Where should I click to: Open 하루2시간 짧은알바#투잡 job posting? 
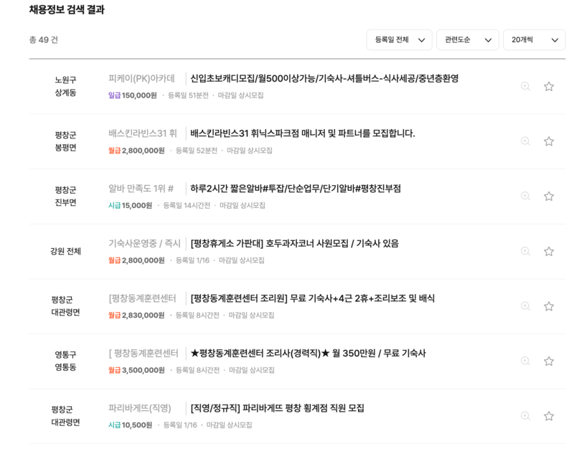296,189
